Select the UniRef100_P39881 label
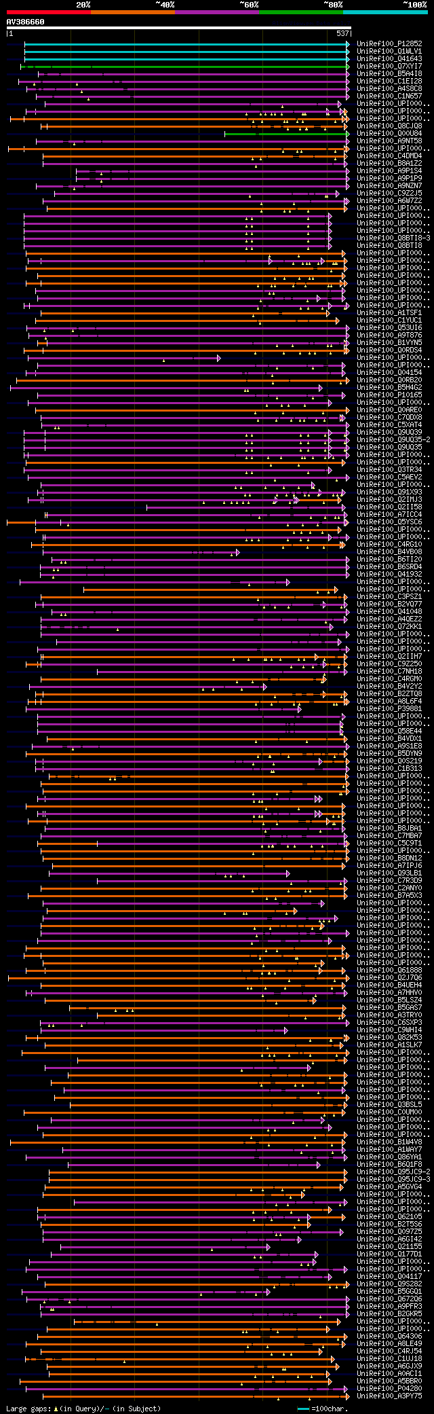This screenshot has height=1414, width=434. click(x=389, y=708)
